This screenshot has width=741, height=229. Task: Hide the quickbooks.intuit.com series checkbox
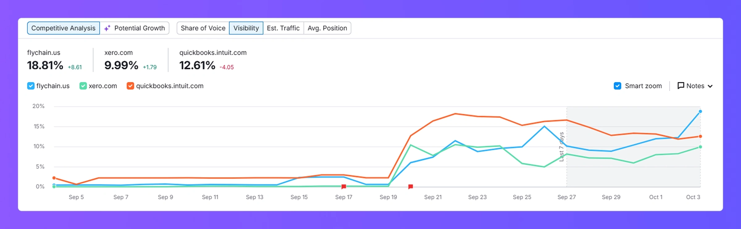pos(130,86)
